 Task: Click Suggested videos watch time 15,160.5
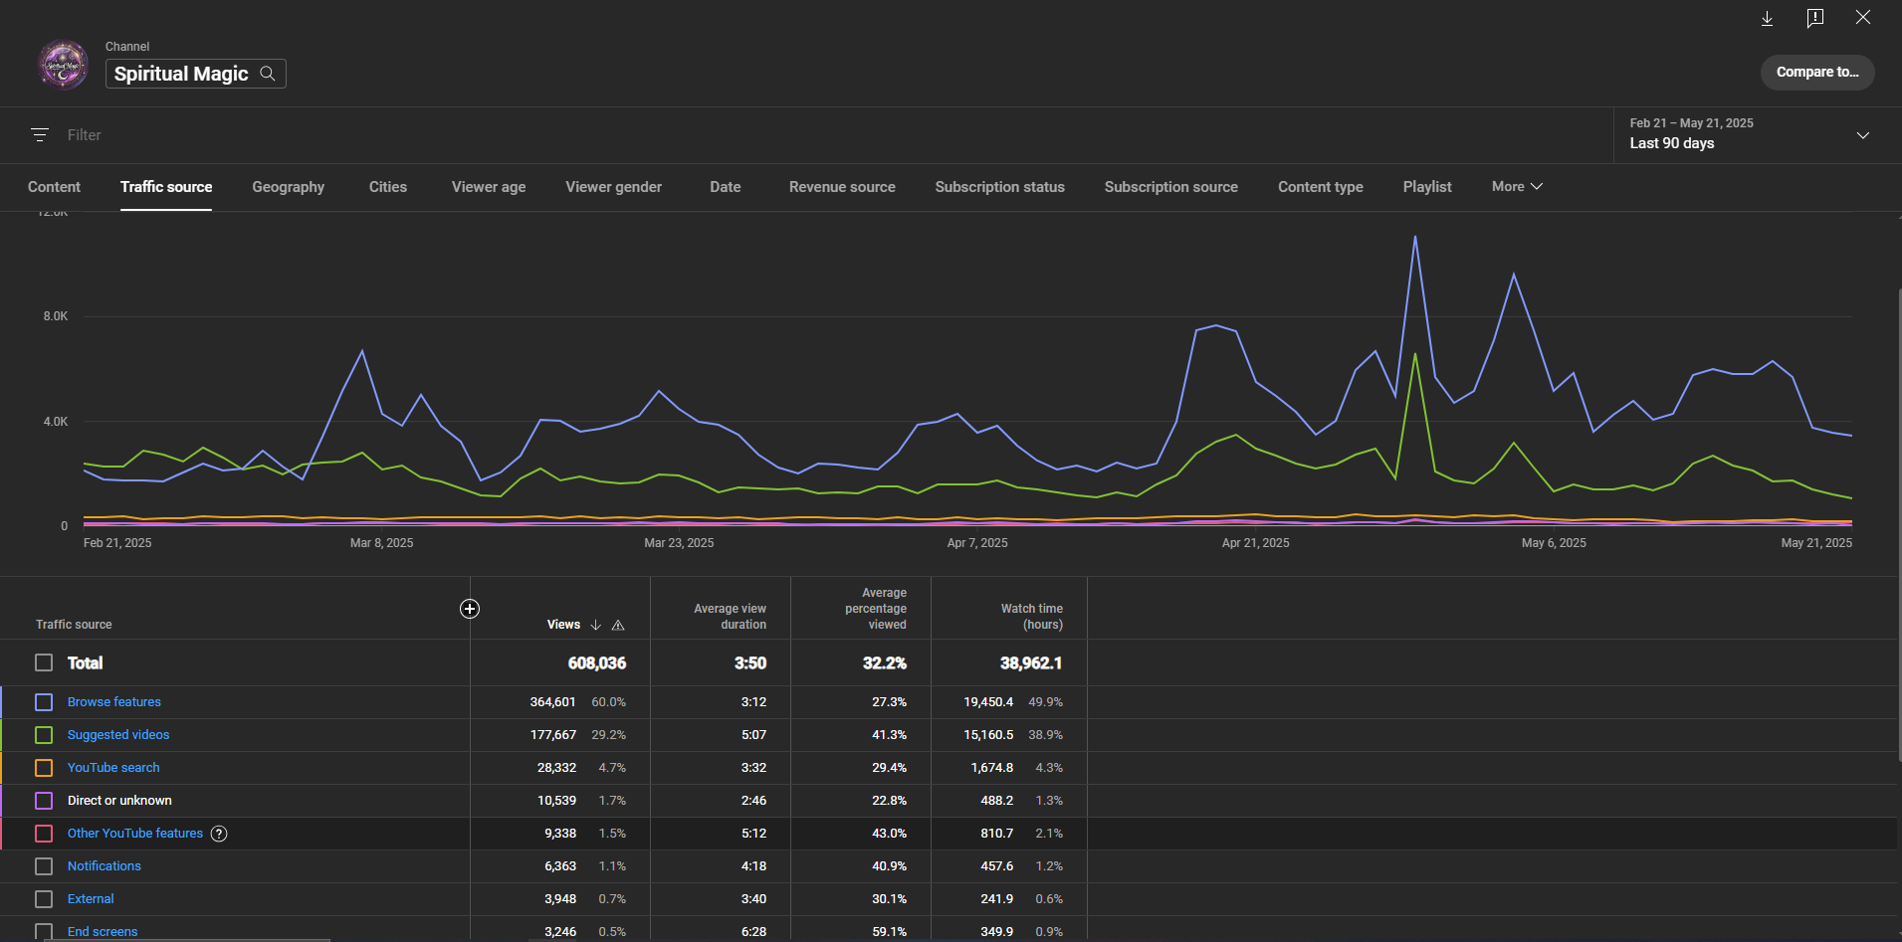coord(988,735)
